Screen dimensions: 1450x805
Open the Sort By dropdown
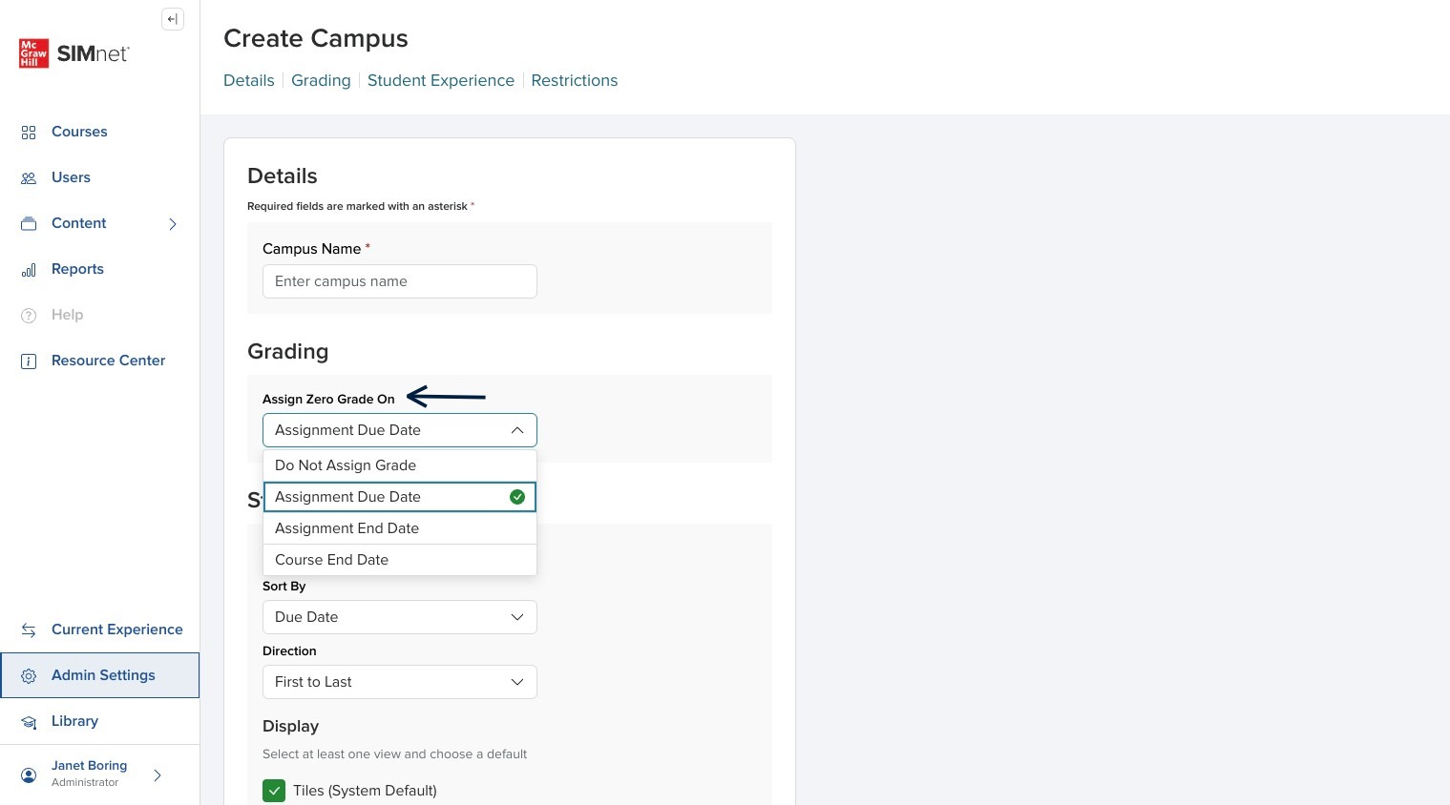(400, 617)
